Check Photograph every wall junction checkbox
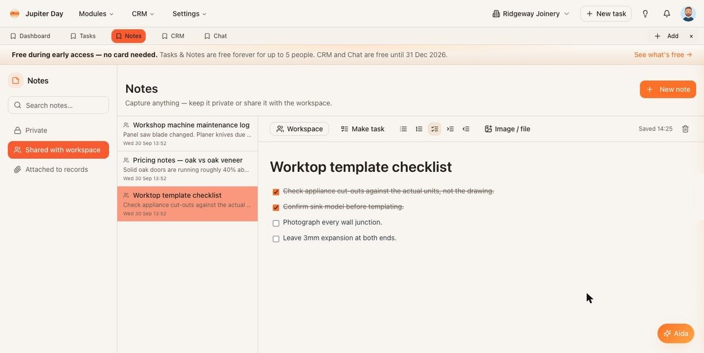 276,223
